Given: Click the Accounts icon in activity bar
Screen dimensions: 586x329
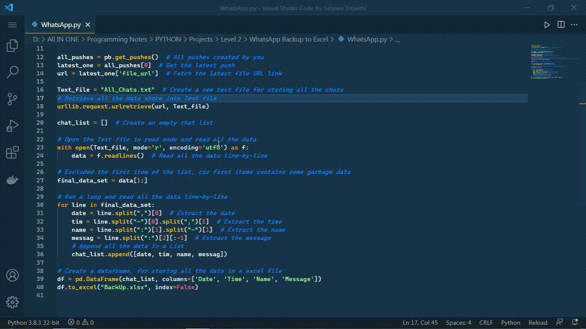Looking at the screenshot, I should [x=12, y=275].
